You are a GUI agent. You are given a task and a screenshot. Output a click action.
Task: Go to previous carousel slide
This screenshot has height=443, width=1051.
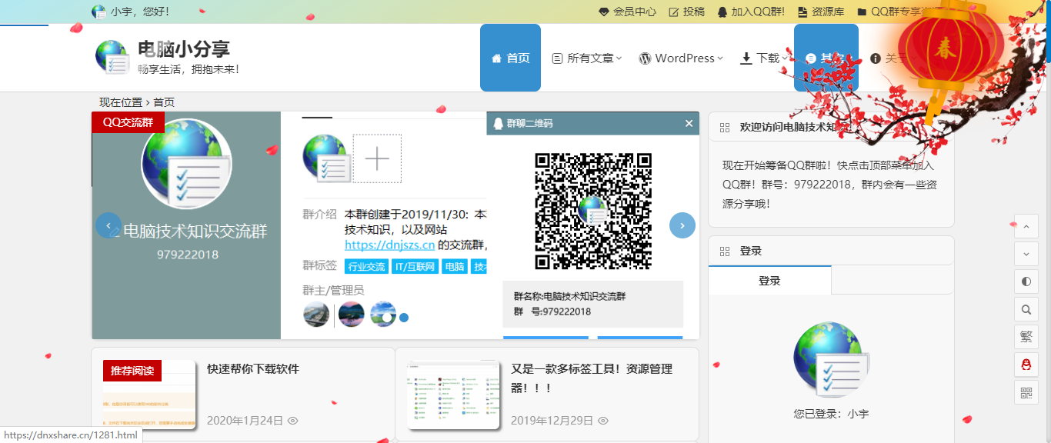[x=108, y=225]
